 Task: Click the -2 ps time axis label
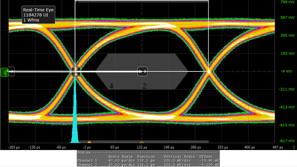tap(87, 147)
